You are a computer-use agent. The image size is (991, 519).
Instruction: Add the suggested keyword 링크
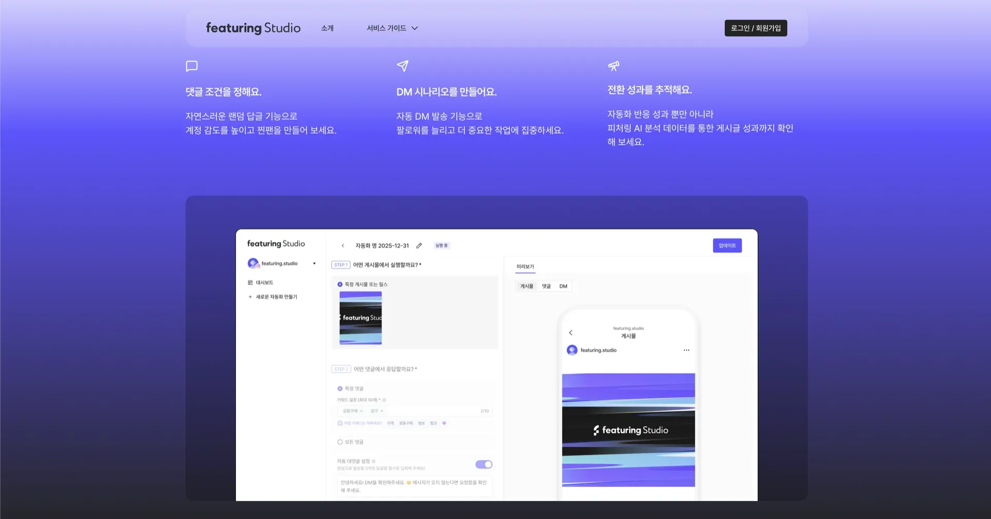click(433, 423)
